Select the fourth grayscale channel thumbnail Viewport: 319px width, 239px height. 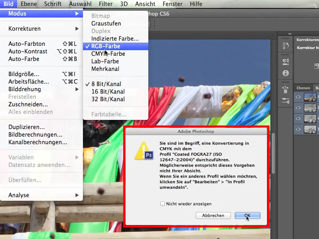pos(310,129)
